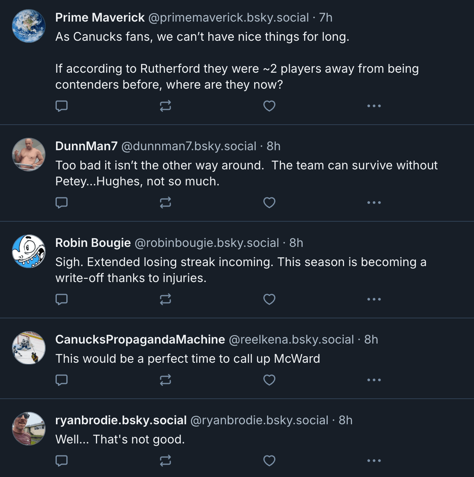Repost ryanbrodie's post

click(165, 461)
